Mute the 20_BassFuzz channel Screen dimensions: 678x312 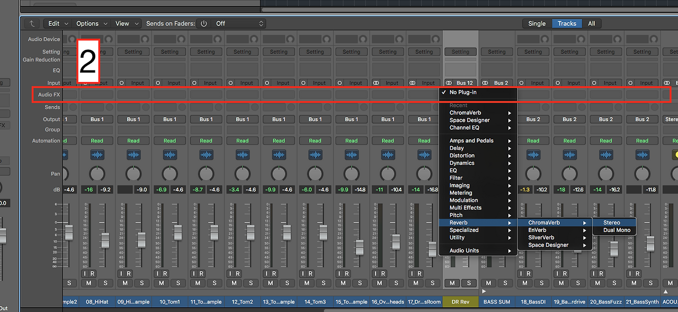tap(597, 283)
